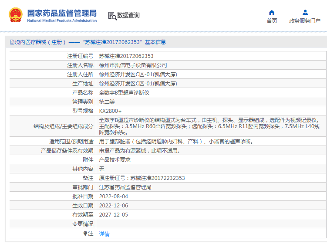Click the 结构及组成 description paragraph
327x244 pixels.
(x=209, y=126)
